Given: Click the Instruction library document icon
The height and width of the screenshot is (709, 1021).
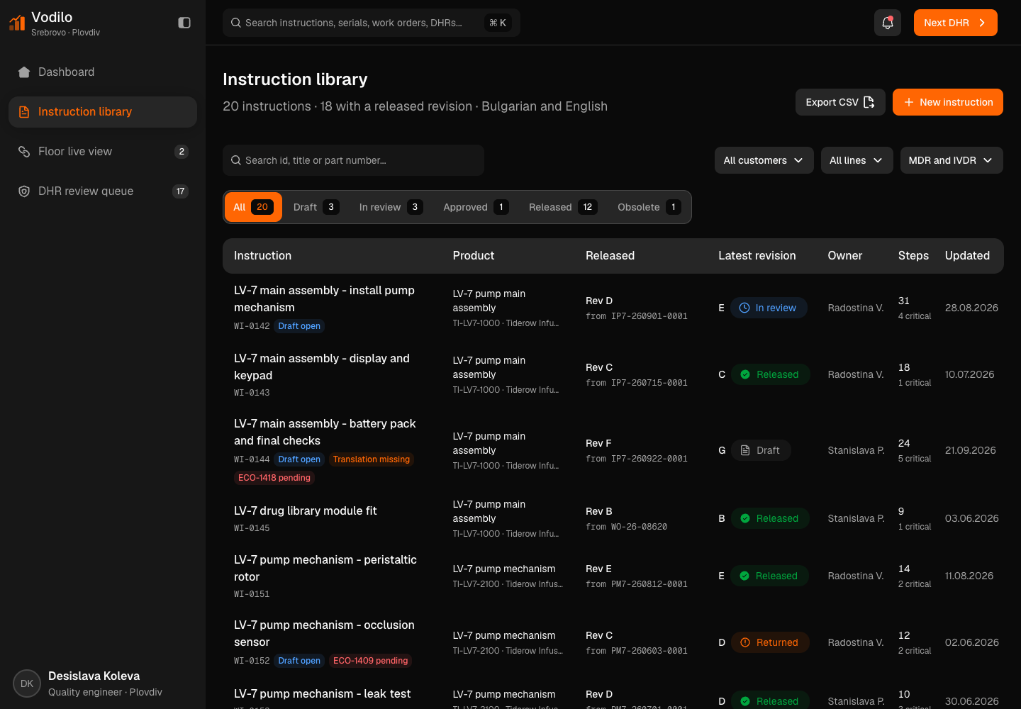Looking at the screenshot, I should pyautogui.click(x=24, y=112).
